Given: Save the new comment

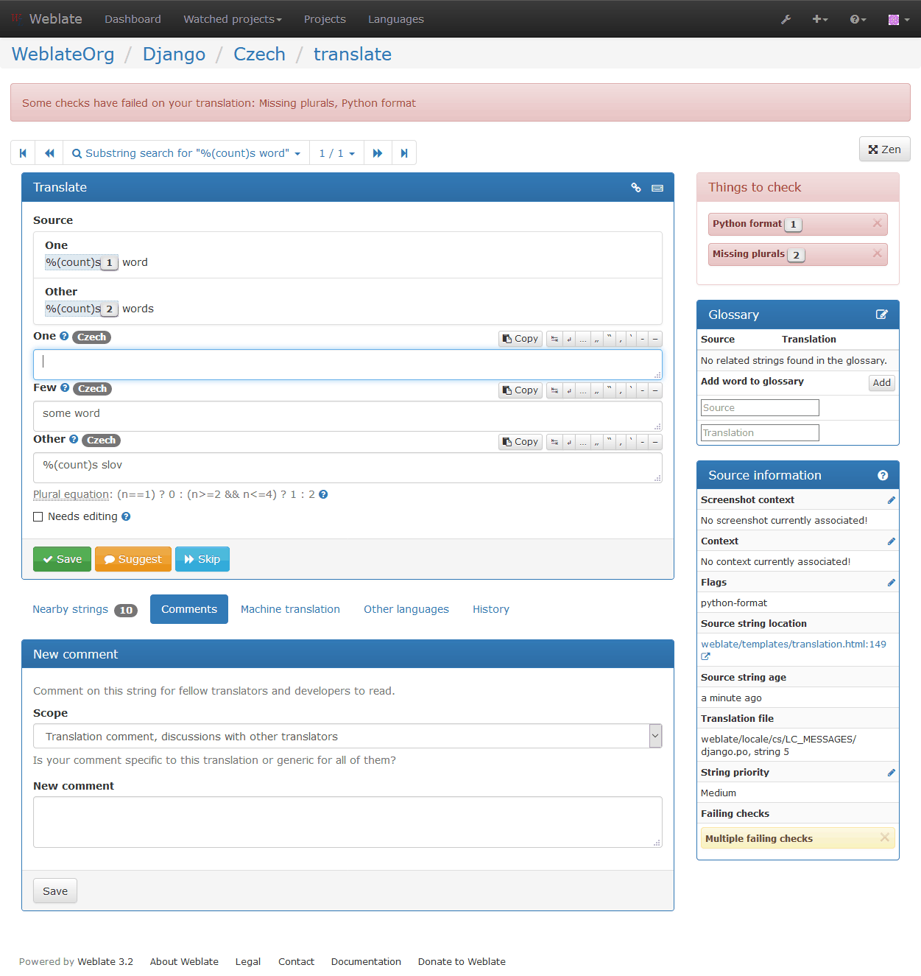Looking at the screenshot, I should click(x=55, y=891).
